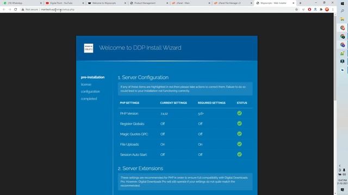Click the Magic Quotes GPC row label
348x195 pixels.
pyautogui.click(x=134, y=134)
